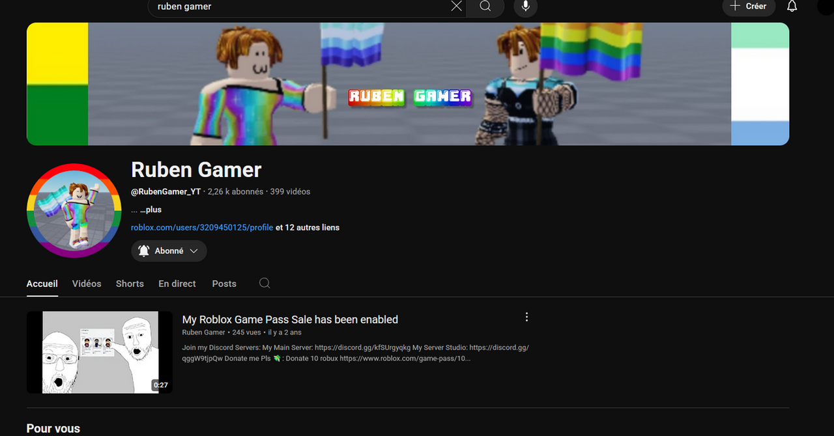Click the 'Ruben Gamer' channel heading
This screenshot has width=834, height=436.
[x=196, y=170]
